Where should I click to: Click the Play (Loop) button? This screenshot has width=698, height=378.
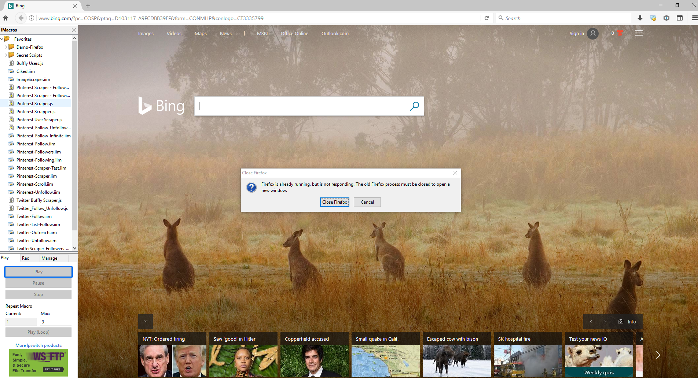[38, 332]
